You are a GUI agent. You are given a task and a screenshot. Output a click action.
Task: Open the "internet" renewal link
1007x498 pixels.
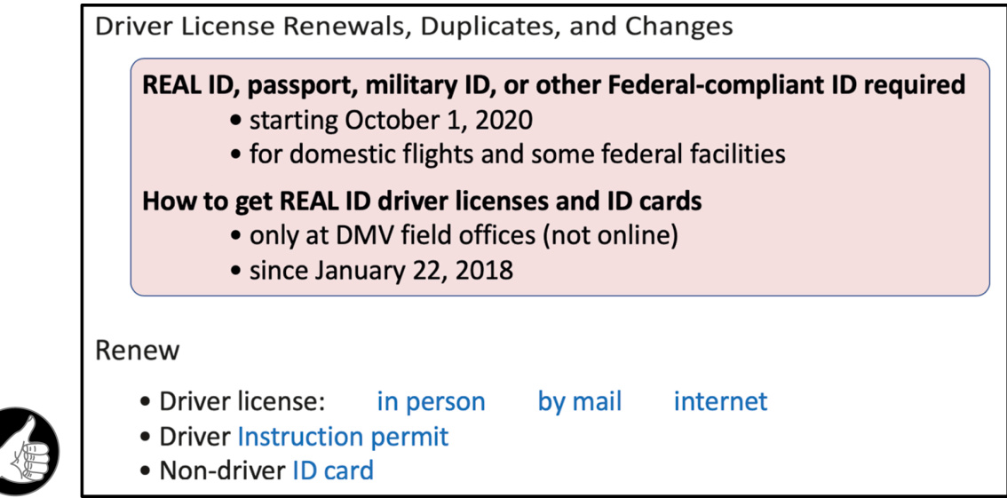(720, 402)
